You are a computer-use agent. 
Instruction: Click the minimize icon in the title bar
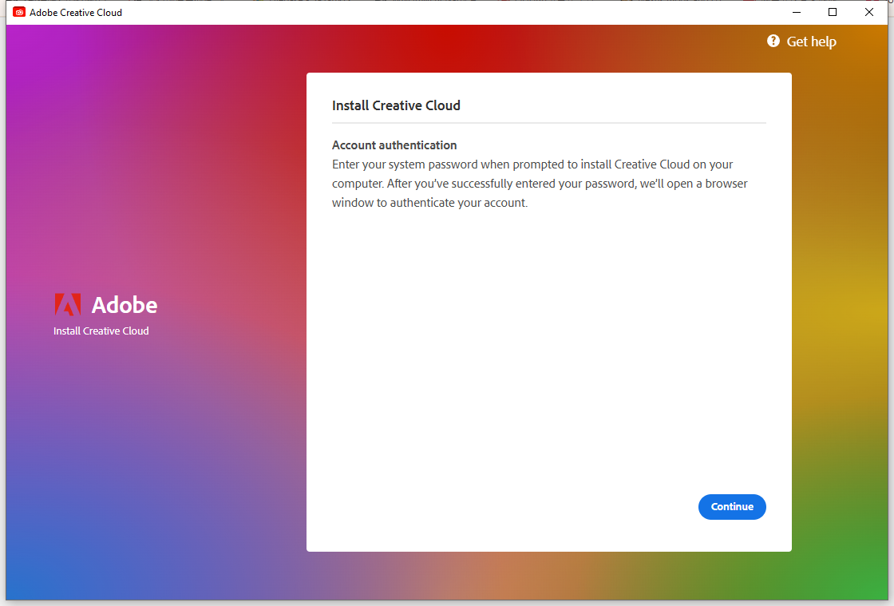pyautogui.click(x=796, y=12)
